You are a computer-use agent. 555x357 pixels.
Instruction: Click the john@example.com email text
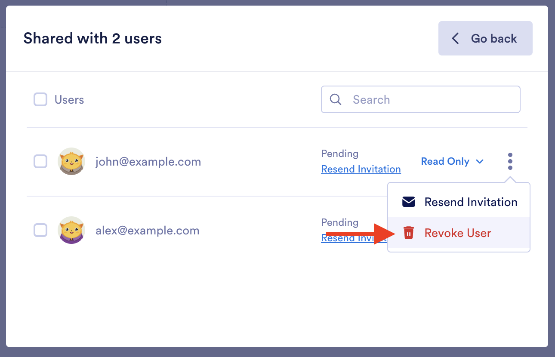click(148, 162)
